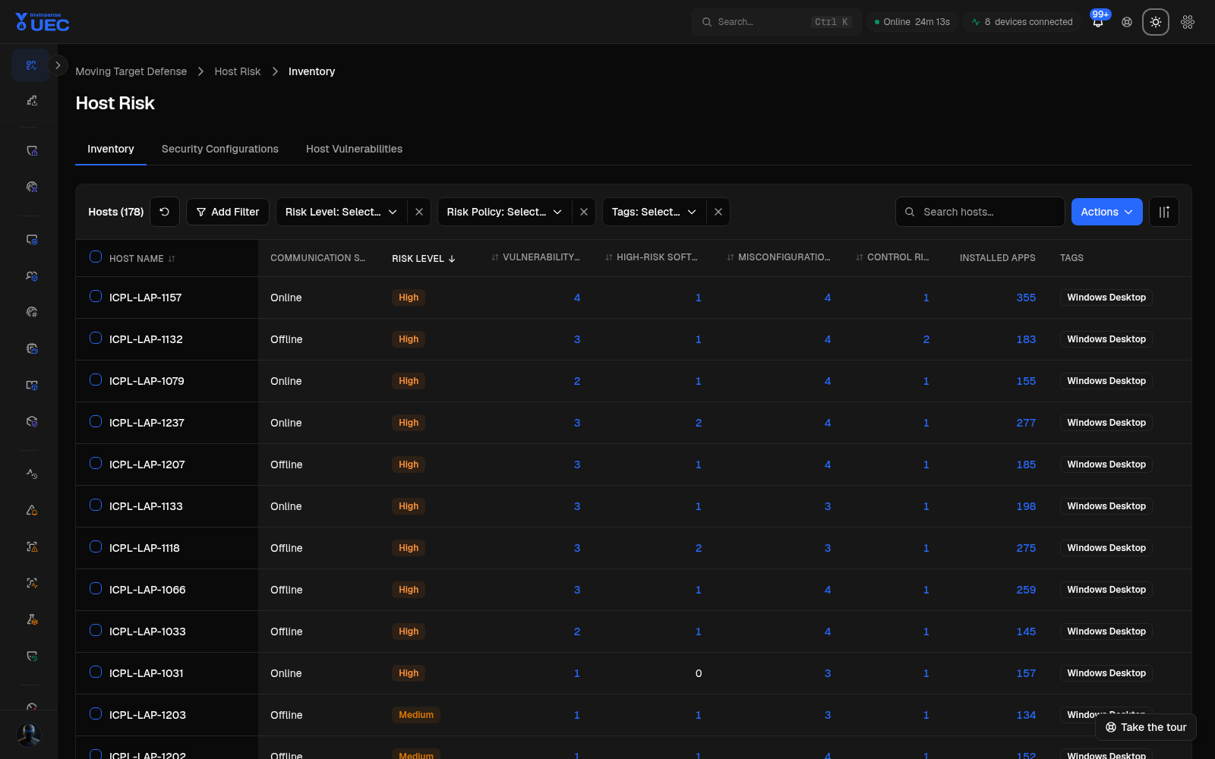Select checkbox for ICPL-LAP-1079
This screenshot has height=759, width=1215.
click(x=96, y=379)
